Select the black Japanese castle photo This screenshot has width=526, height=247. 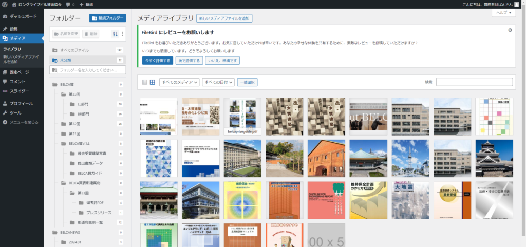[494, 158]
